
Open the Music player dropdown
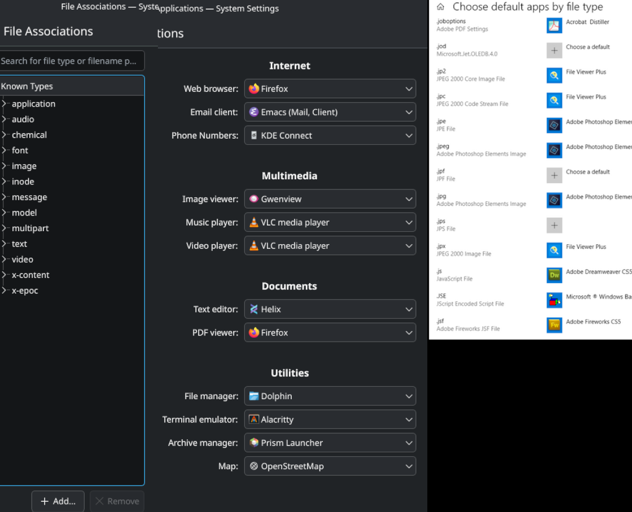pos(330,222)
